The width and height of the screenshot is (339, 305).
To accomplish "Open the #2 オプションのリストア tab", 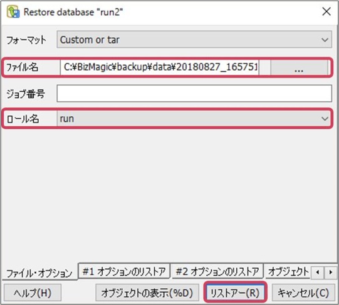I will 217,271.
